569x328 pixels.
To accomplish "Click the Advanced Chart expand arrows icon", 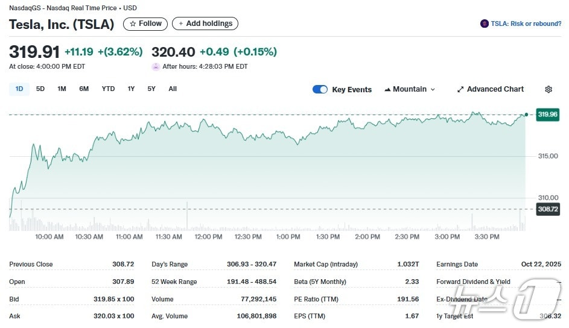I will [x=460, y=89].
